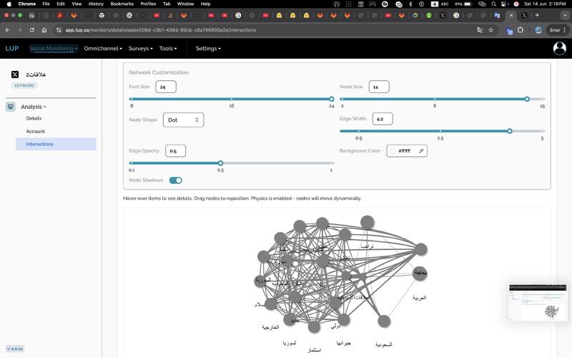Switch to the Google Translate tab

click(x=497, y=15)
